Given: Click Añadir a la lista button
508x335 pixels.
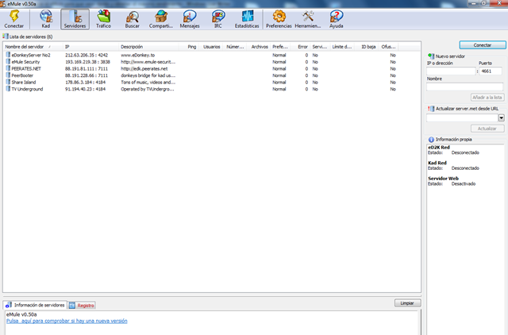Looking at the screenshot, I should click(x=487, y=97).
